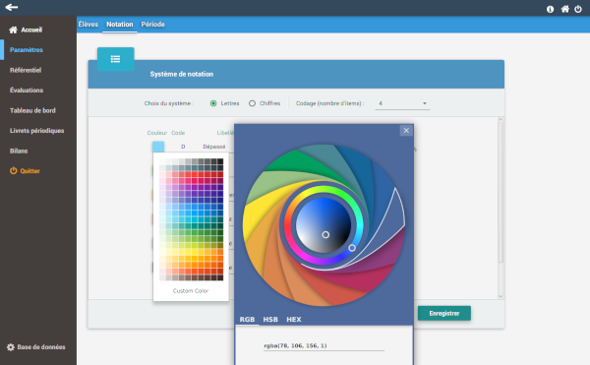
Task: Click the saturation handle in the inner circle
Action: coord(325,235)
